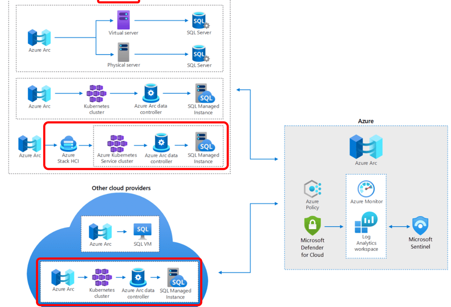
Task: Click "Azure Arc" label beside SQL VM
Action: 100,244
